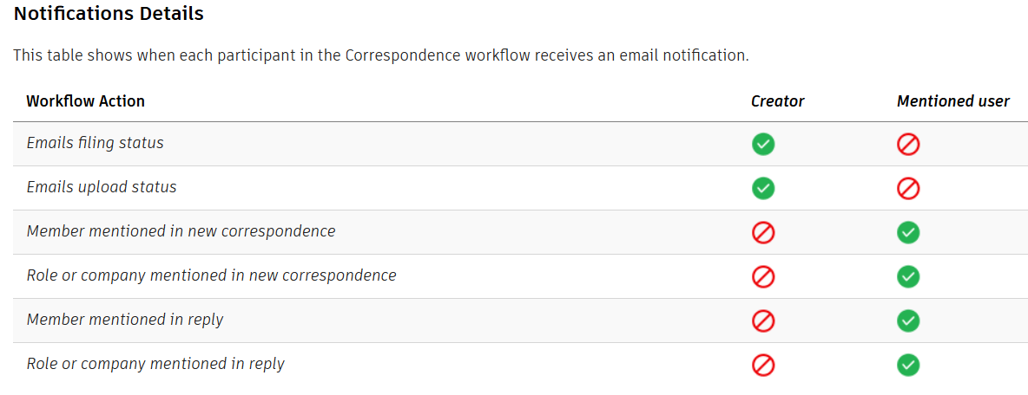The height and width of the screenshot is (395, 1028).
Task: Click the Notifications Details heading
Action: click(x=109, y=14)
